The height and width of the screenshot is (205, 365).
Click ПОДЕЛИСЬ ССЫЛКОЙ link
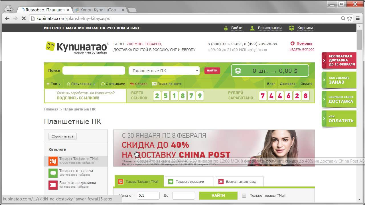click(78, 98)
